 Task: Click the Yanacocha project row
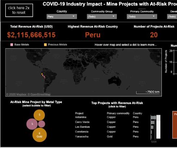pyautogui.click(x=107, y=136)
